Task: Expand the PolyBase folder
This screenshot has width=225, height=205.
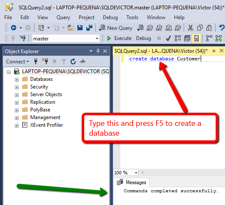Action: coord(17,110)
